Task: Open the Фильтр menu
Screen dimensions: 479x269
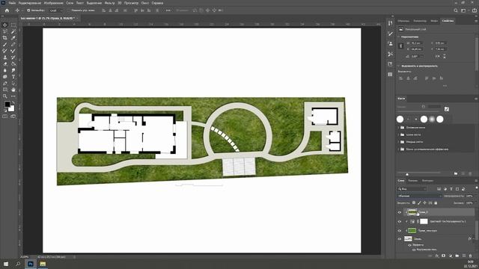Action: pos(109,3)
